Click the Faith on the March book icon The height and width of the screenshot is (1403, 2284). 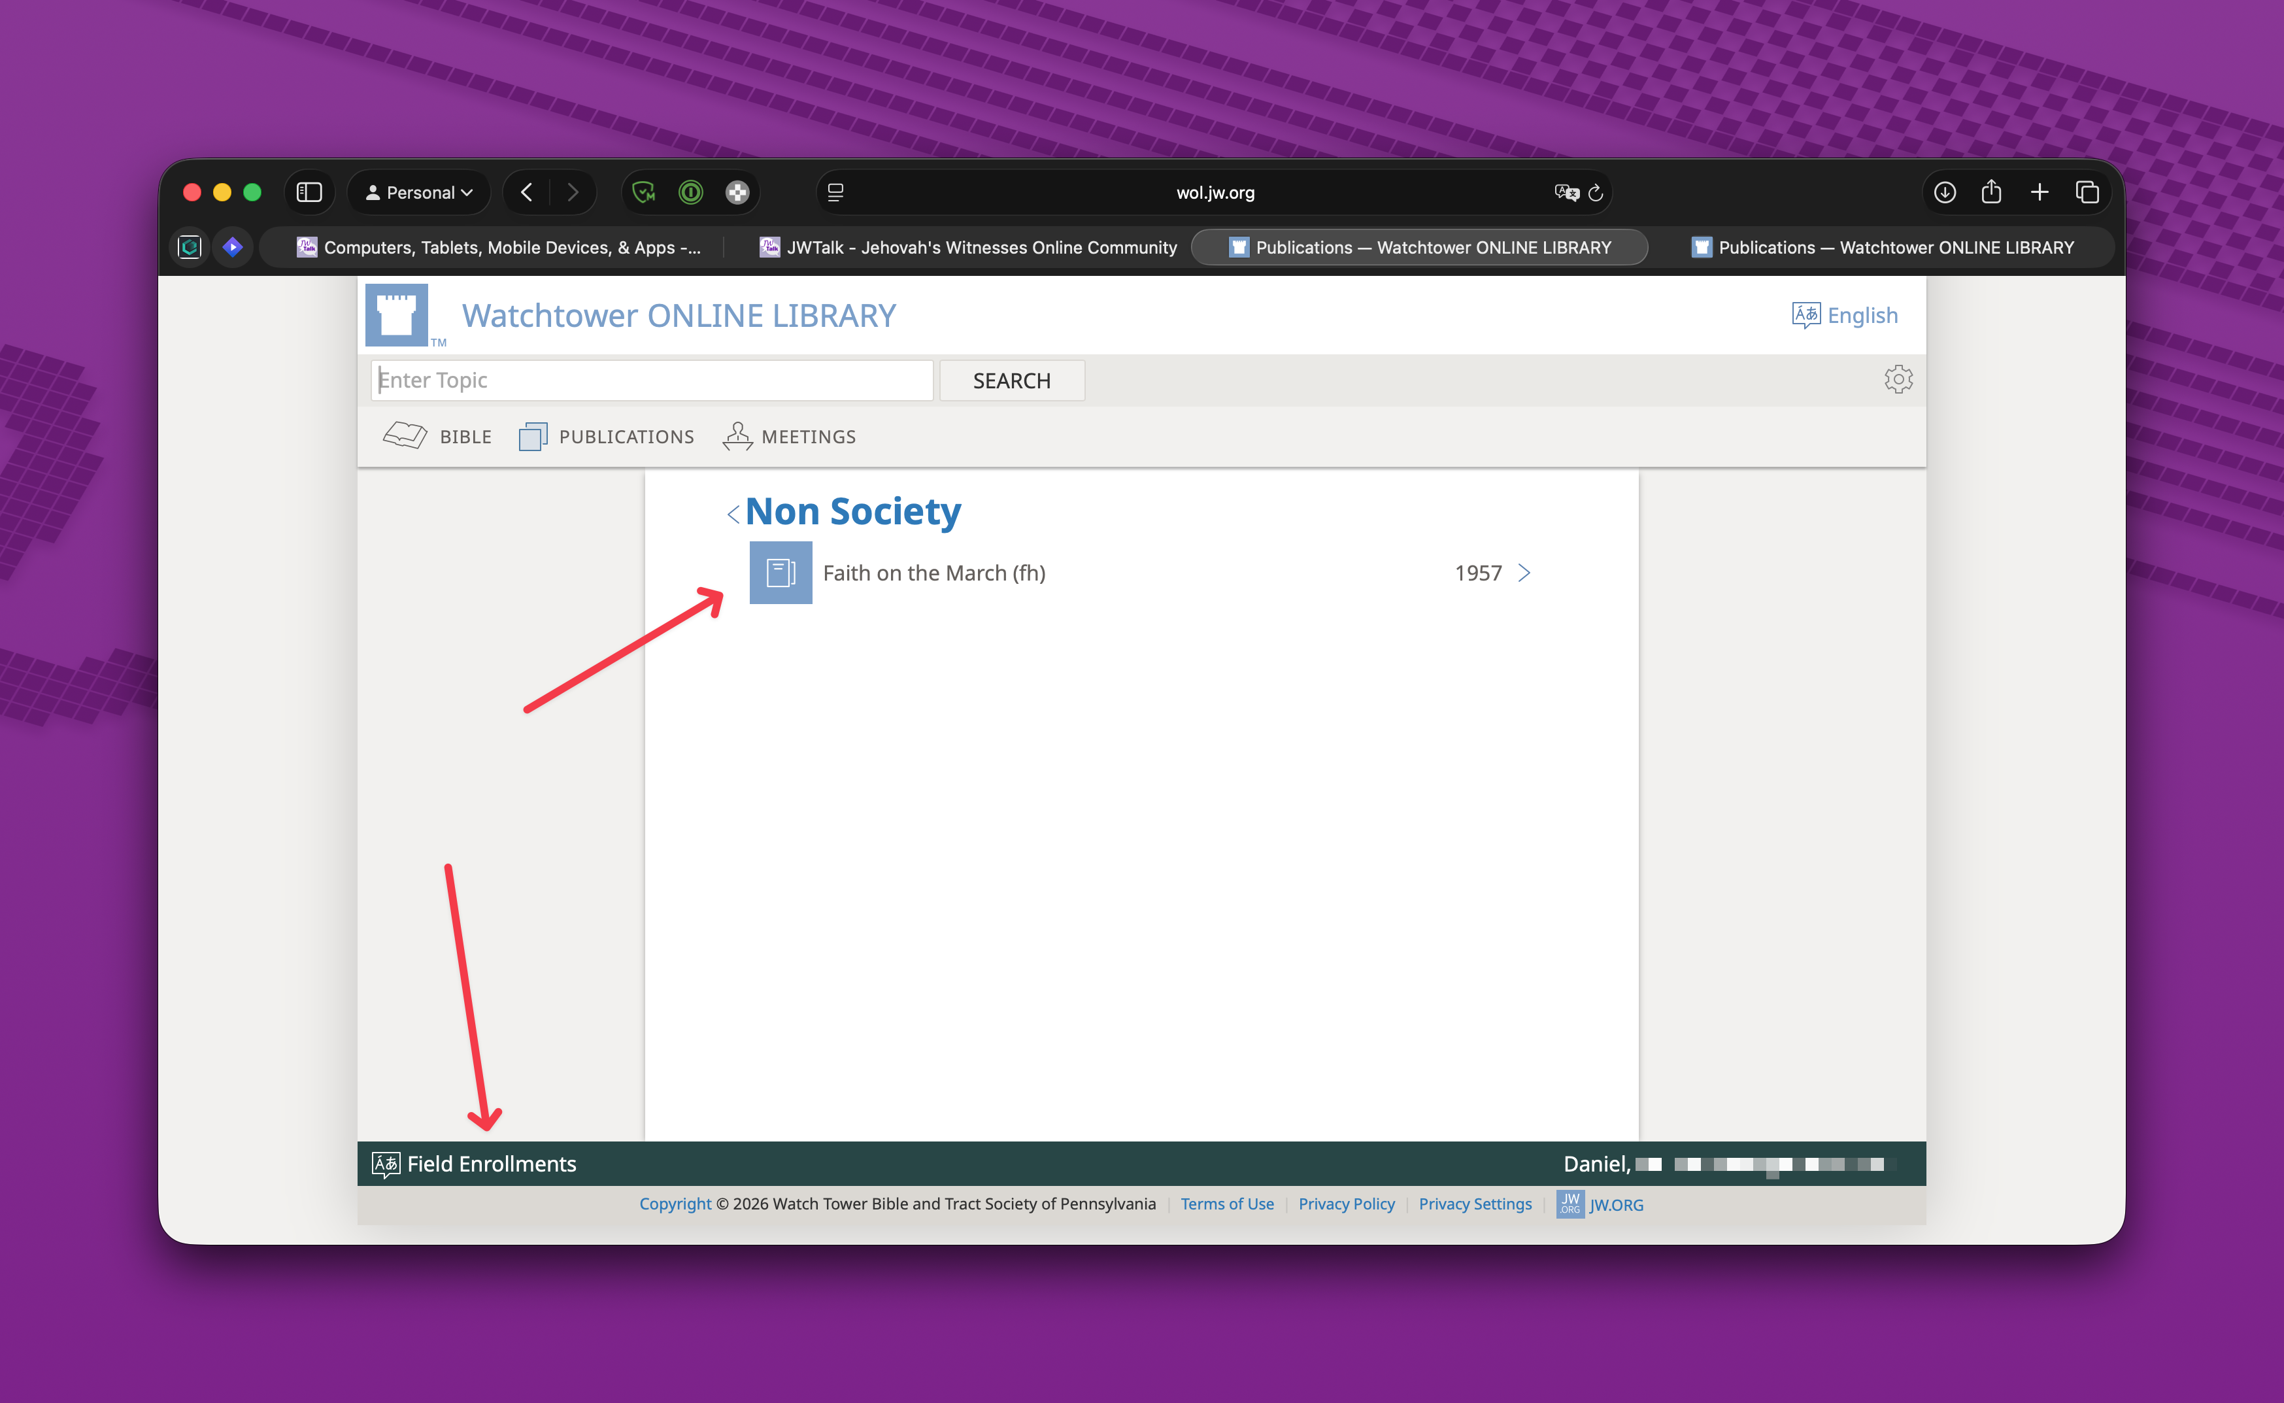pos(781,573)
